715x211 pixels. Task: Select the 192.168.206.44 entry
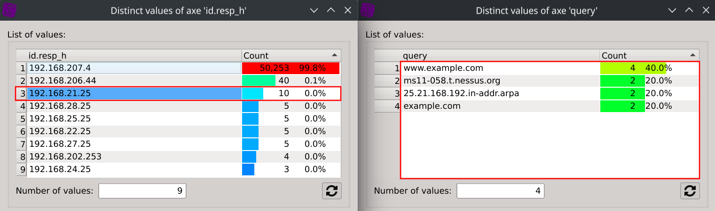tap(134, 81)
